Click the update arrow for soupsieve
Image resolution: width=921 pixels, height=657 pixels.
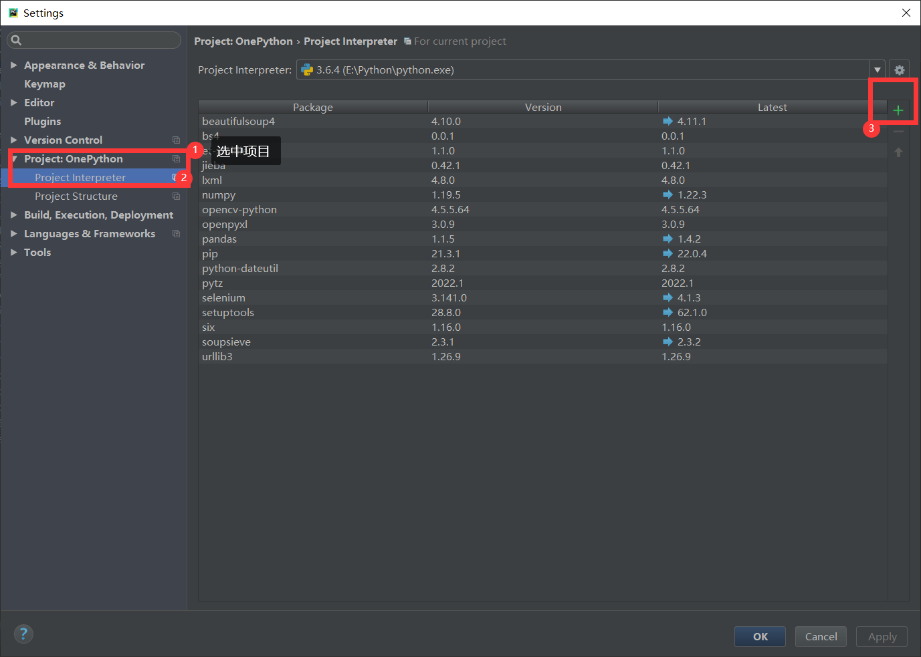click(668, 342)
